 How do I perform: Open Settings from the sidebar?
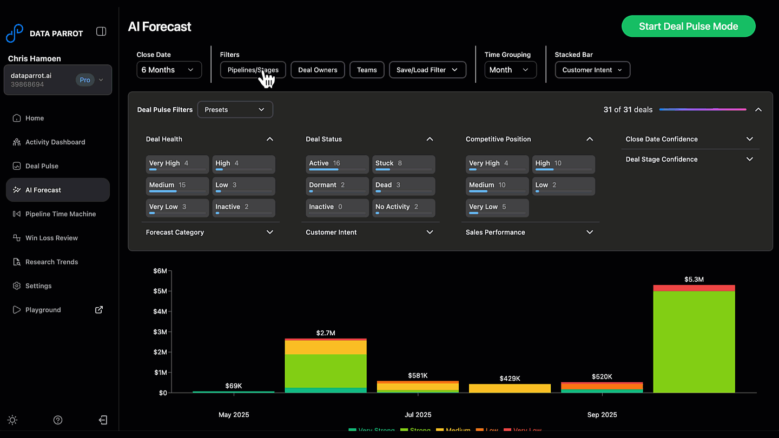coord(38,286)
